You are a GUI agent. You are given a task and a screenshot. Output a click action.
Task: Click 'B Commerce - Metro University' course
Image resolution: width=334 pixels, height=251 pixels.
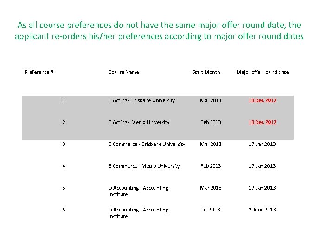(x=144, y=166)
